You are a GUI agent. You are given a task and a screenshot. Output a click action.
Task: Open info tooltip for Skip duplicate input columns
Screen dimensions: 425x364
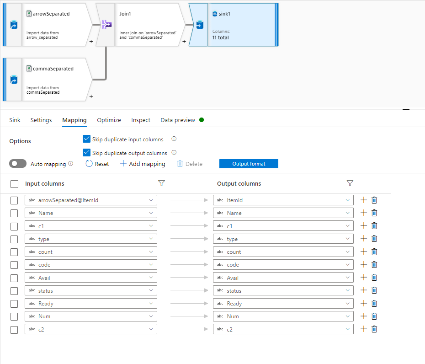click(174, 139)
